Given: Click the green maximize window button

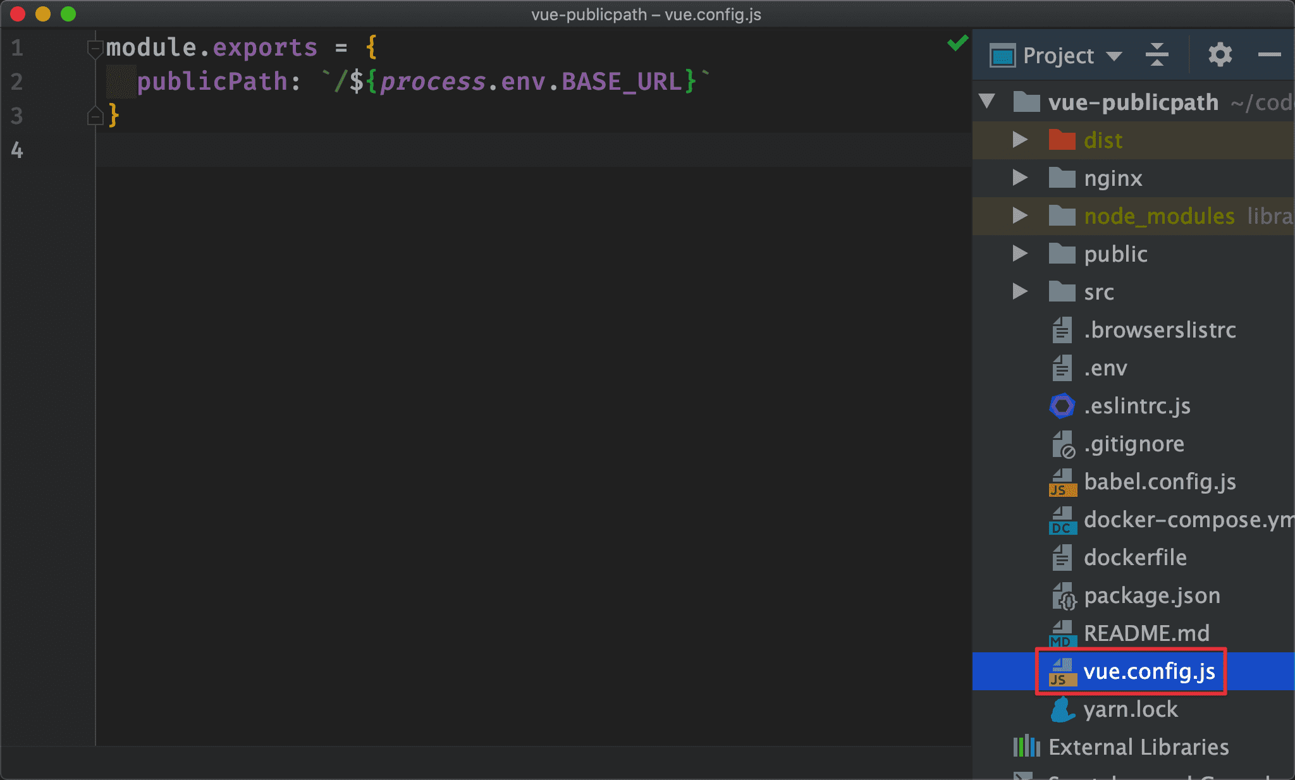Looking at the screenshot, I should tap(68, 14).
